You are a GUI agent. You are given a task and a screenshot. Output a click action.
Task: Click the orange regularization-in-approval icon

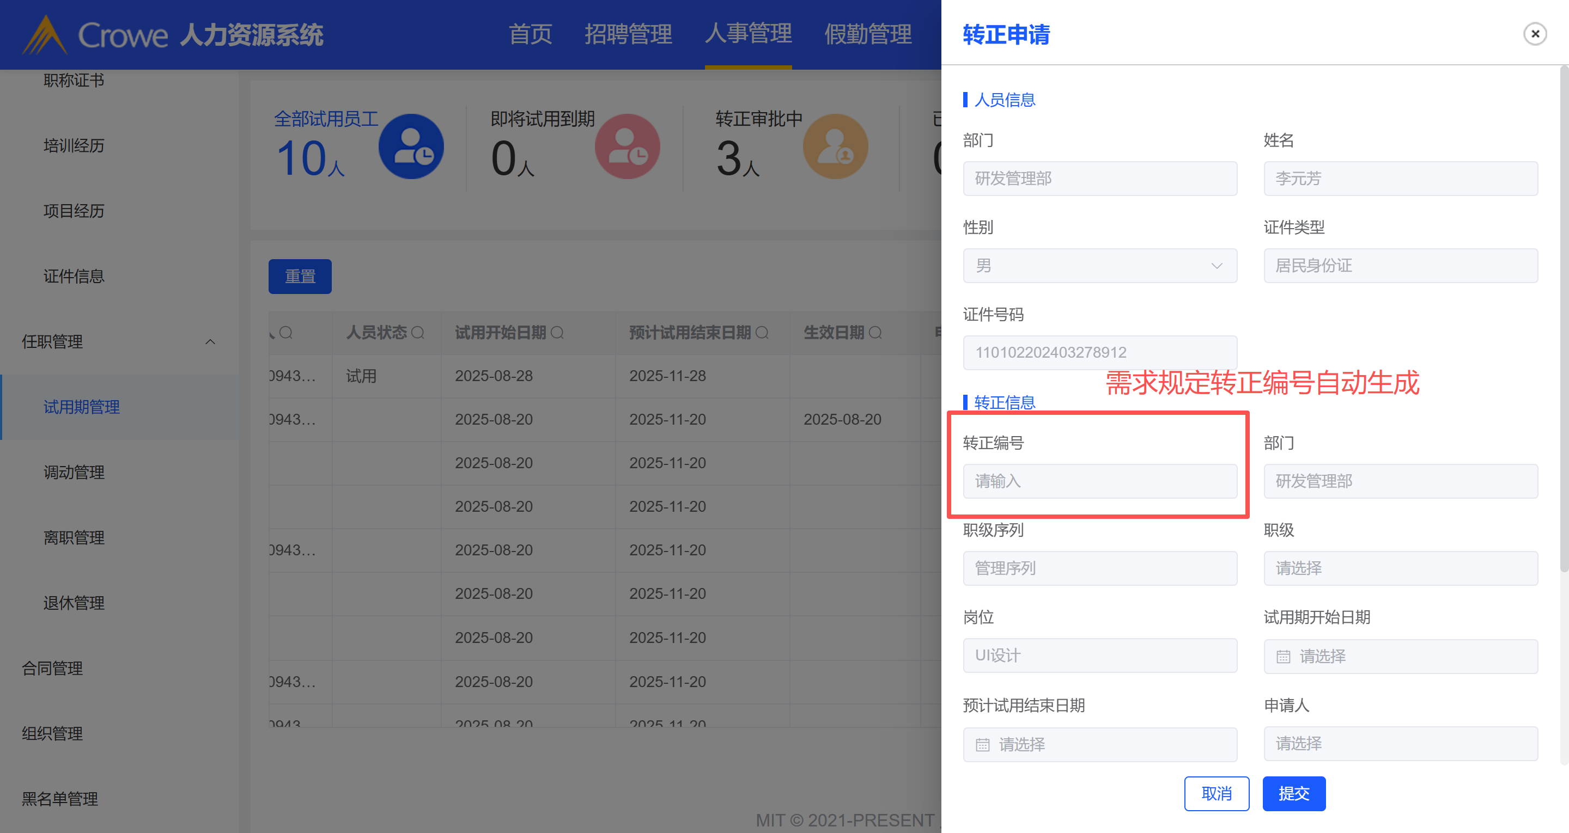click(x=835, y=147)
